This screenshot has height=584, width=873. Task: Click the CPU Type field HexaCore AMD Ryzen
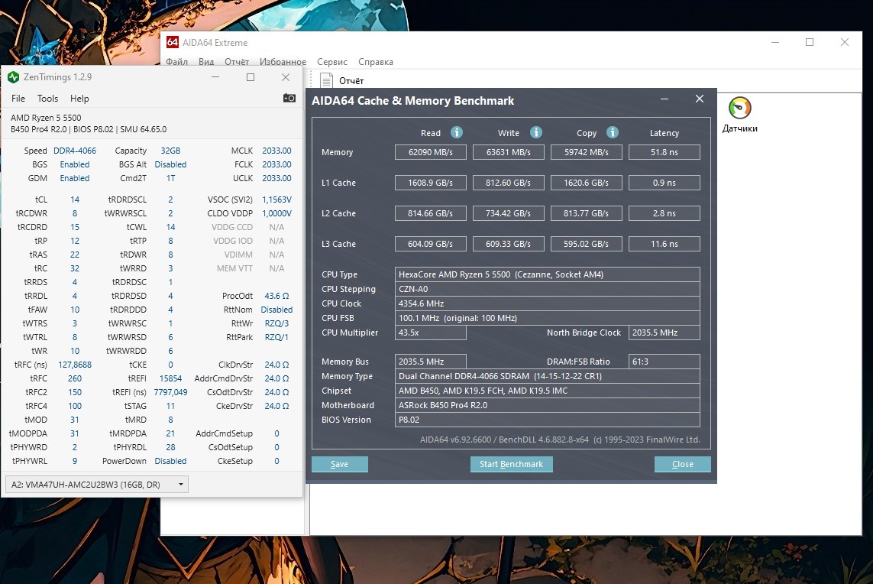click(x=548, y=274)
